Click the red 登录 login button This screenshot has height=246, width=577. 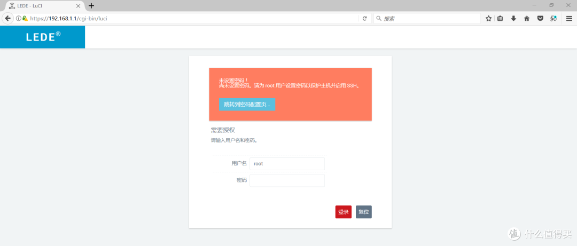[x=344, y=212]
